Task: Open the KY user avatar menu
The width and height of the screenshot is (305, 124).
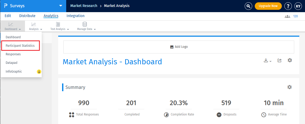Action: pyautogui.click(x=298, y=6)
